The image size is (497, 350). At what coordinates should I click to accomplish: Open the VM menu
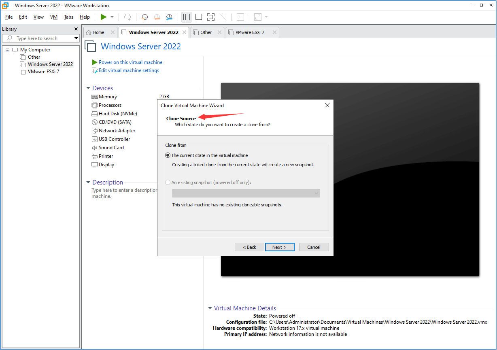pyautogui.click(x=54, y=17)
